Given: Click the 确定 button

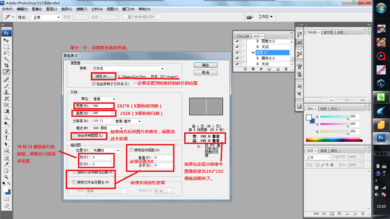Looking at the screenshot, I should (x=206, y=65).
